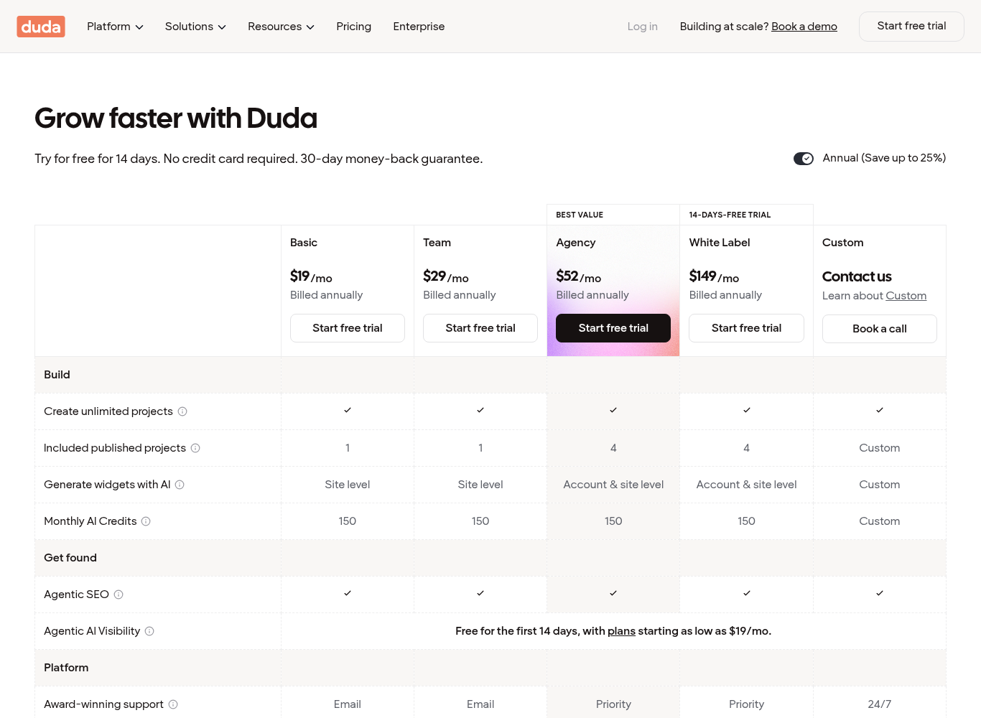Viewport: 981px width, 718px height.
Task: Open info icon for Monthly AI Credits
Action: 146,521
